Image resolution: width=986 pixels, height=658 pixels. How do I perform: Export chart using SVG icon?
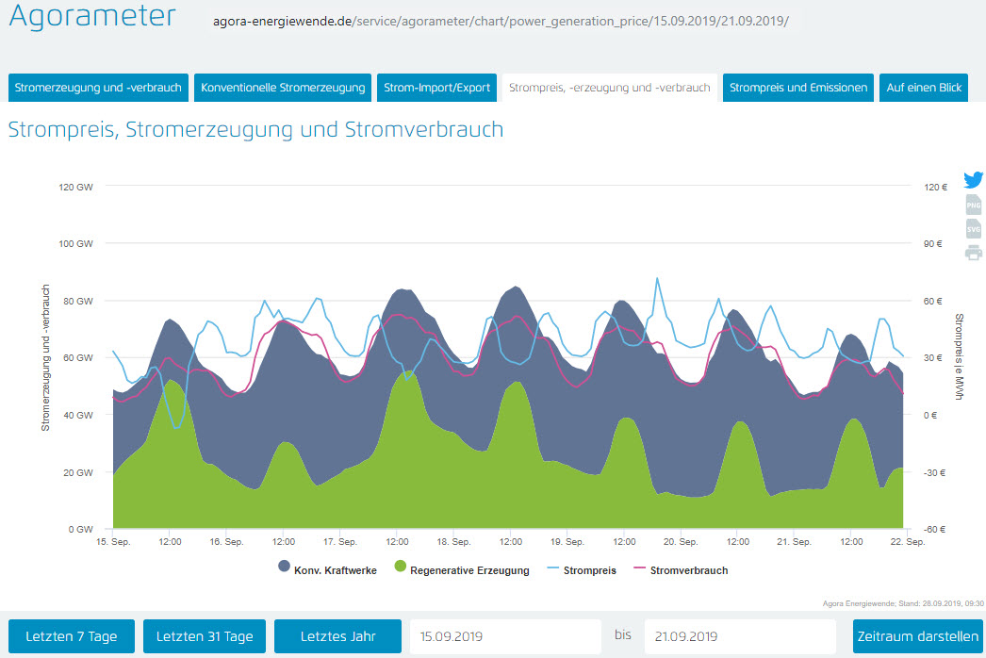974,228
